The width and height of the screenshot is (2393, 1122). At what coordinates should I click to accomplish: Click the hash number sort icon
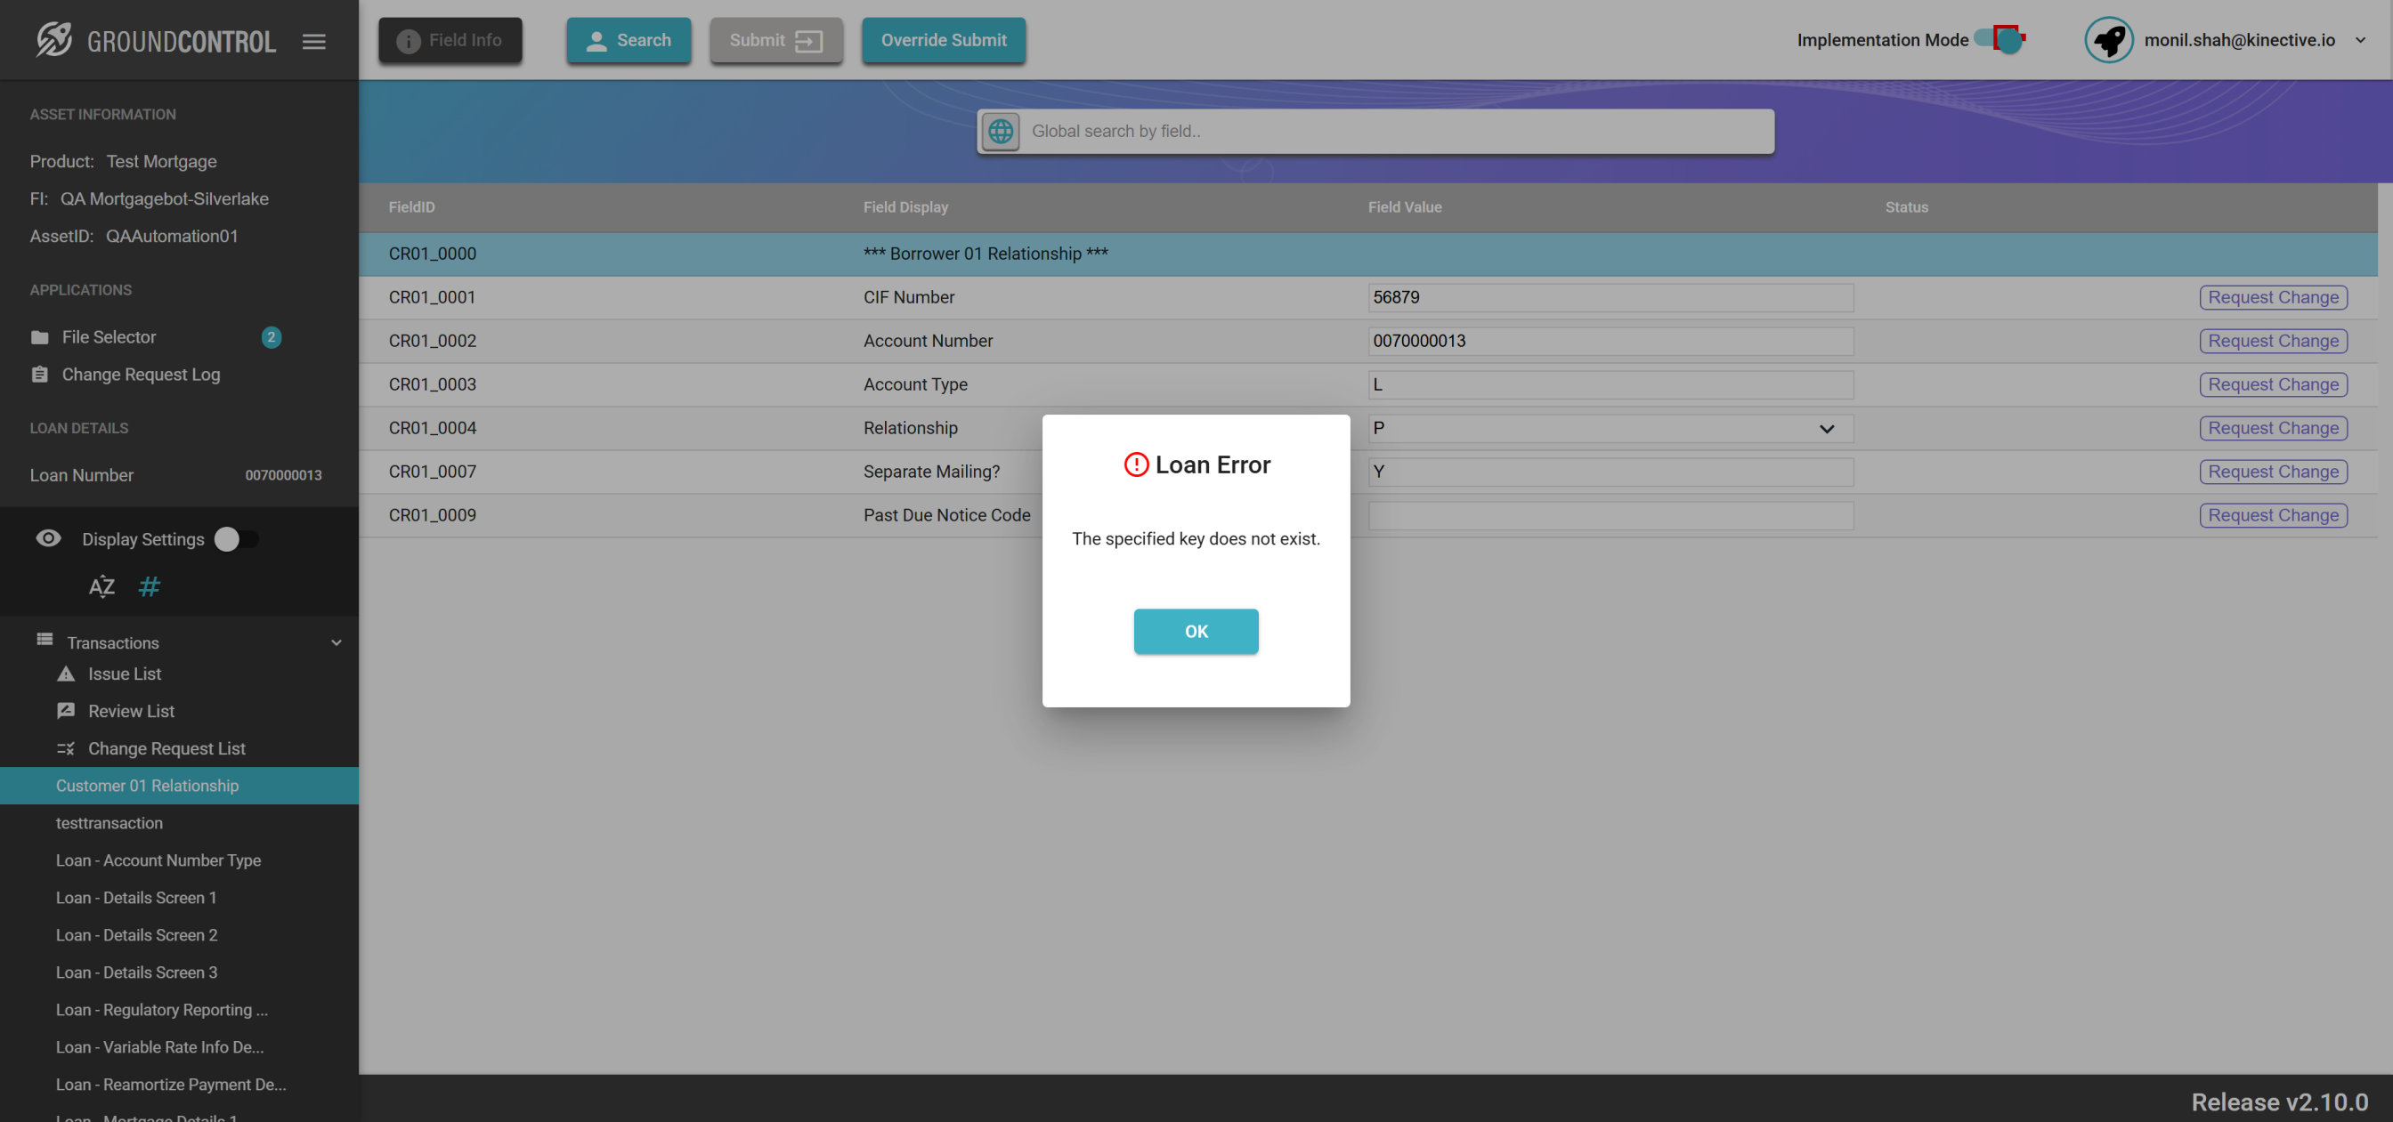point(149,586)
